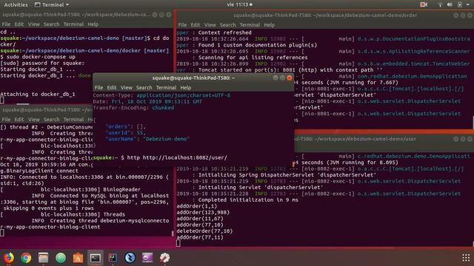Open File menu in docker terminal window
The height and width of the screenshot is (266, 474).
coord(6,24)
